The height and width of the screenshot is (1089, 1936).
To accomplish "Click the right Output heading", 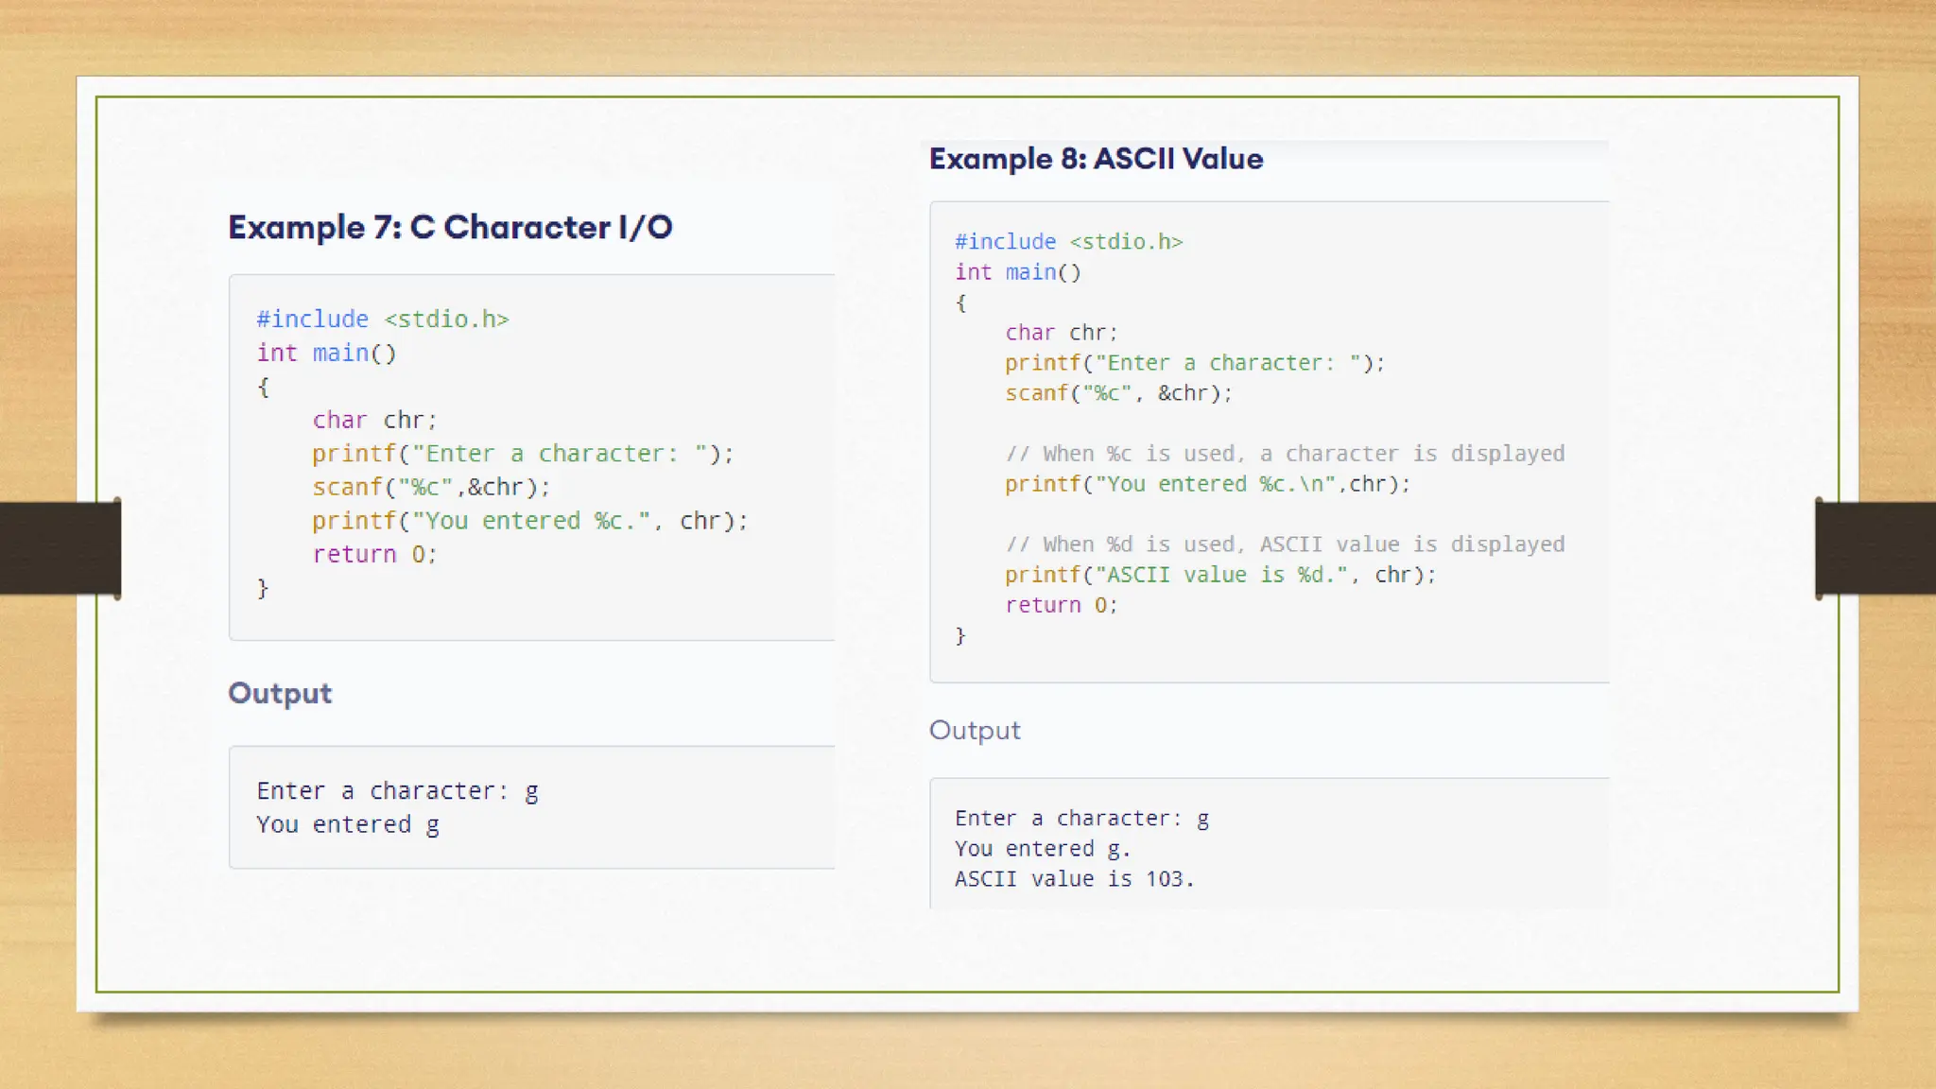I will click(x=975, y=731).
